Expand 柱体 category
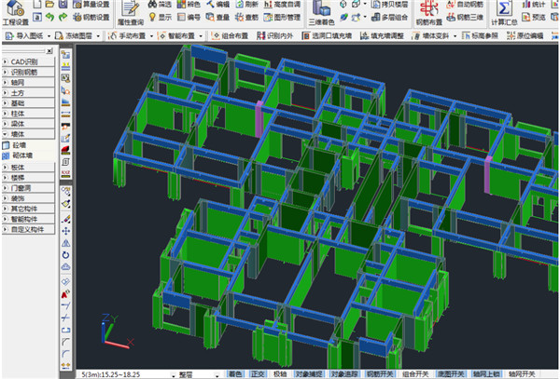The image size is (560, 379). click(x=28, y=114)
